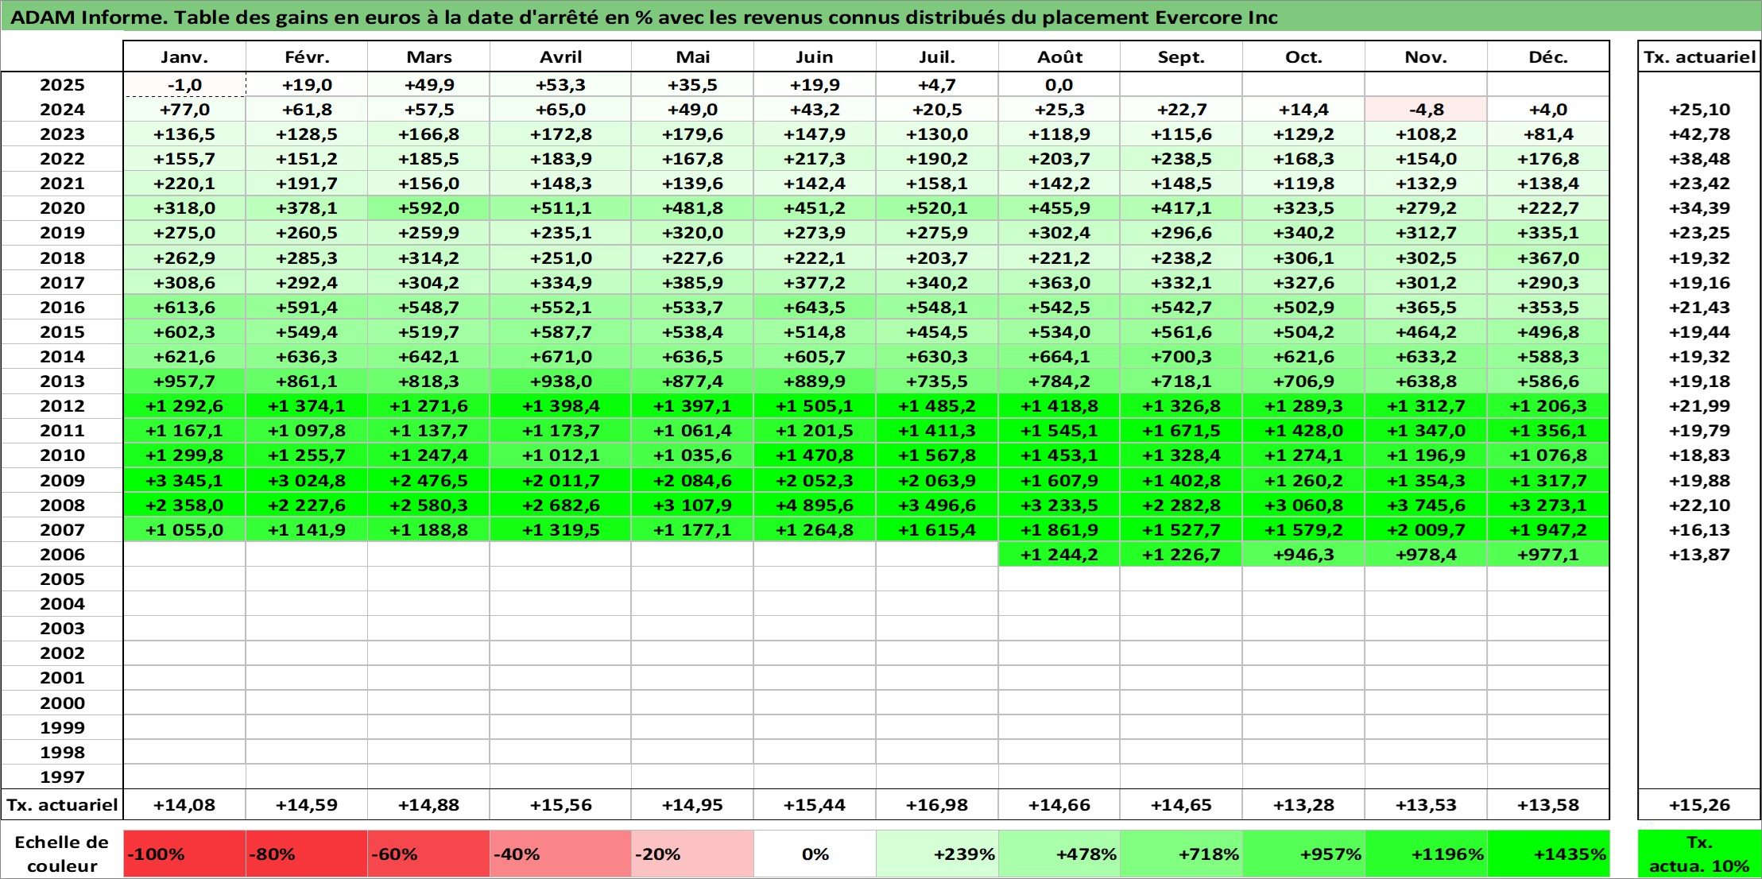Viewport: 1762px width, 879px height.
Task: Click the +1 567,8 cell for July 2010
Action: click(x=937, y=455)
